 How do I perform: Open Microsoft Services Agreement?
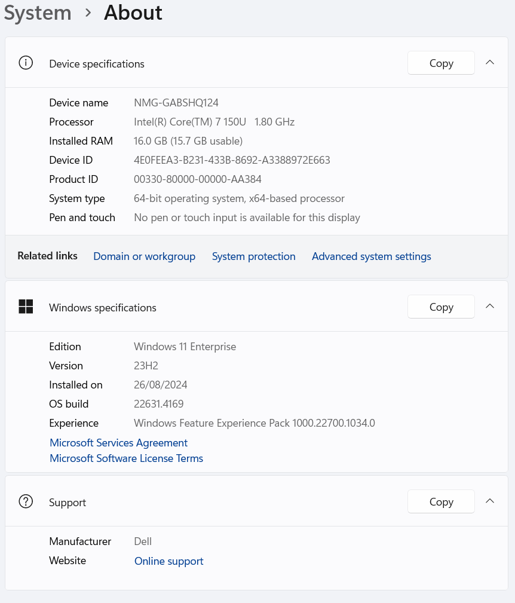tap(118, 443)
